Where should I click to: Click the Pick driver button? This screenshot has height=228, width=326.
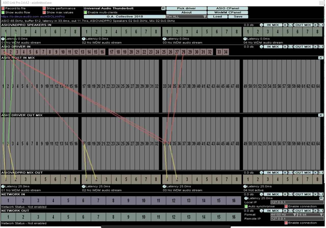(186, 8)
